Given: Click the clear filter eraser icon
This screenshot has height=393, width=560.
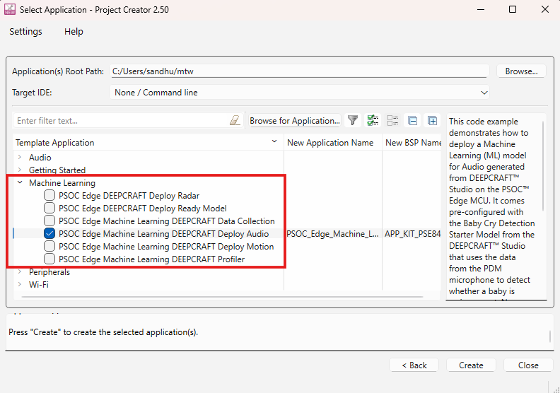Looking at the screenshot, I should pos(235,121).
